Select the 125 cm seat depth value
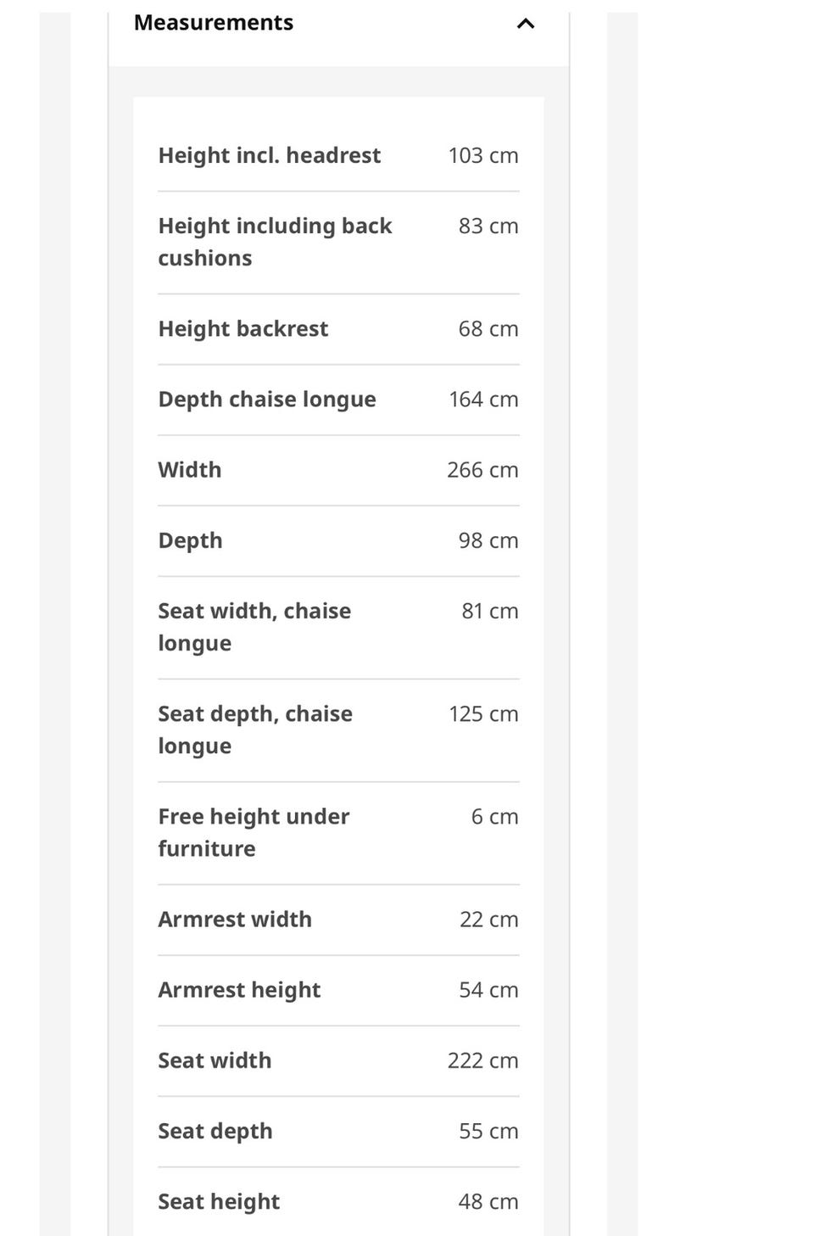The height and width of the screenshot is (1236, 814). point(483,714)
